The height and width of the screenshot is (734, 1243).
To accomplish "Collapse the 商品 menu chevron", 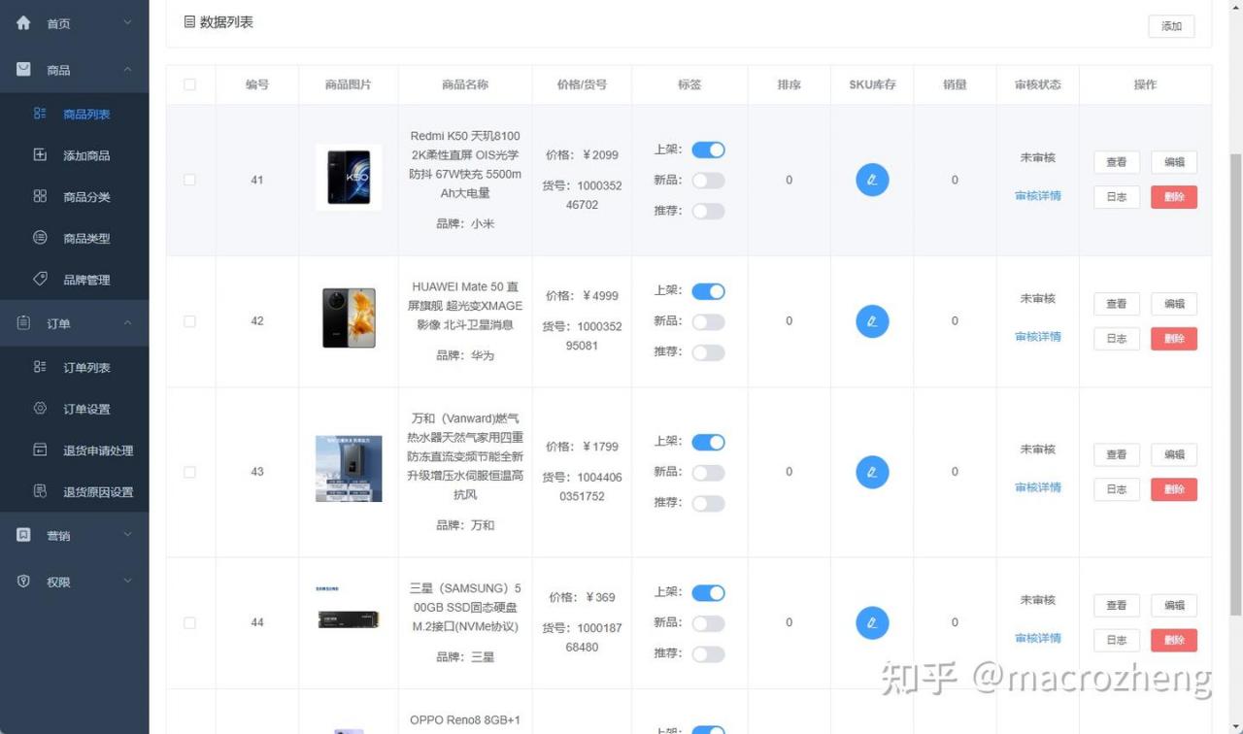I will point(127,69).
